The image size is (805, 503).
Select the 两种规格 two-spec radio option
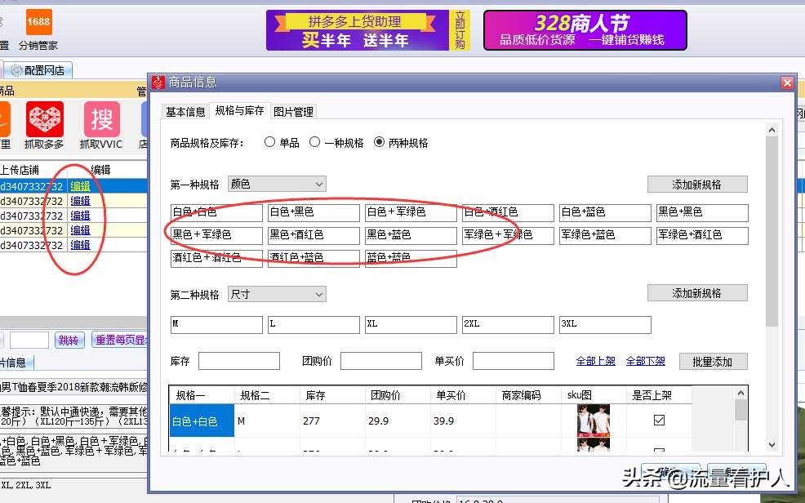coord(380,141)
